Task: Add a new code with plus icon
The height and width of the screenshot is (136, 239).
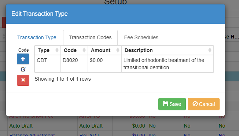Action: pos(23,59)
